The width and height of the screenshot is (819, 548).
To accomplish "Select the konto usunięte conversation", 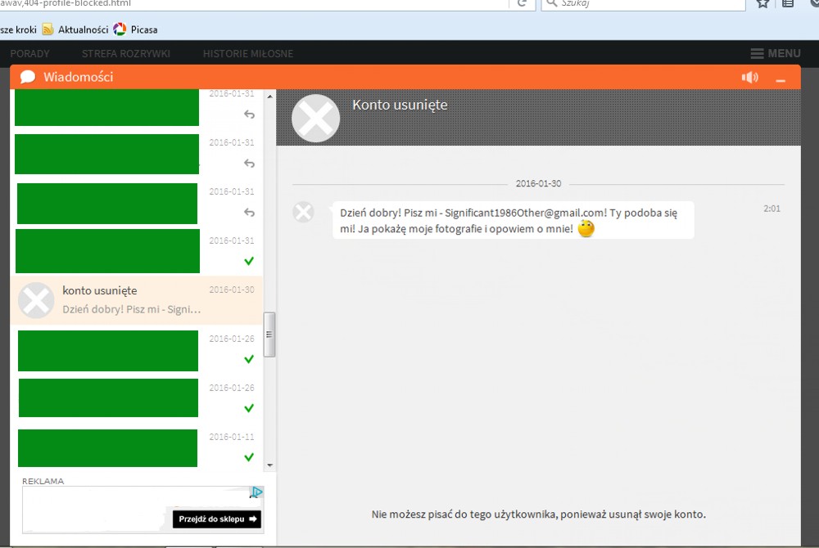I will click(x=135, y=300).
